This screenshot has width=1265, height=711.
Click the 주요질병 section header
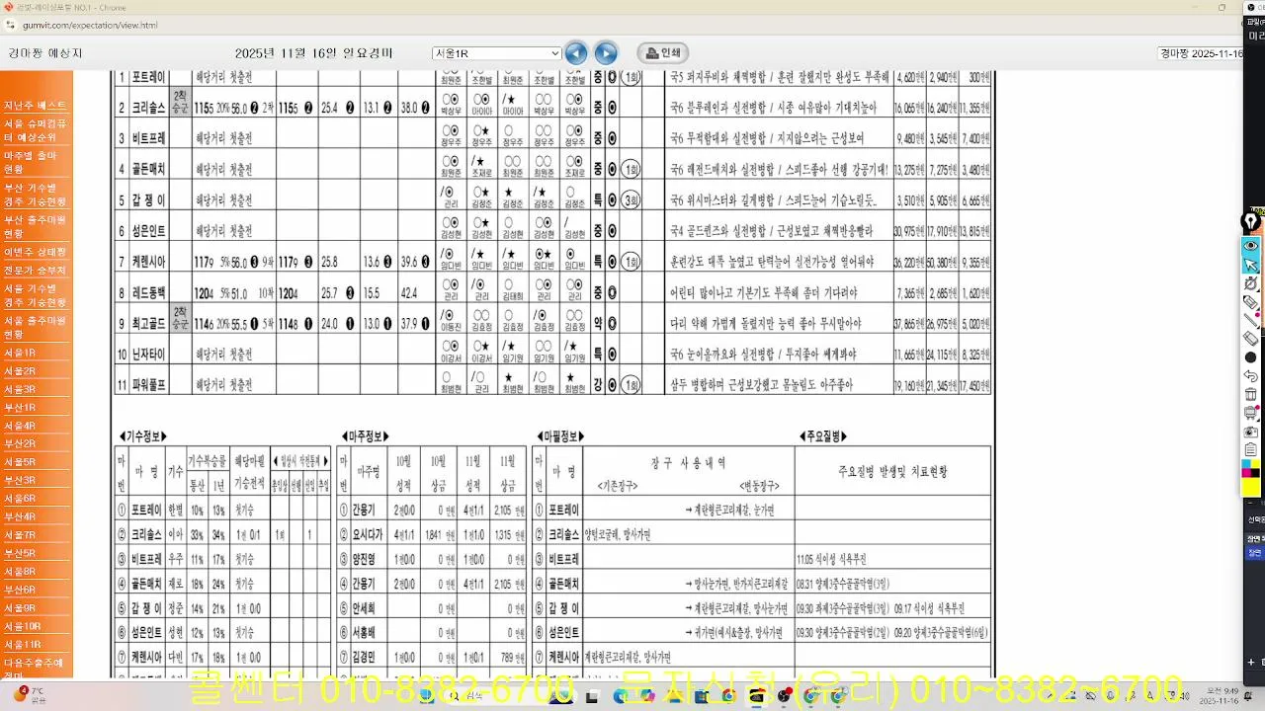click(823, 436)
